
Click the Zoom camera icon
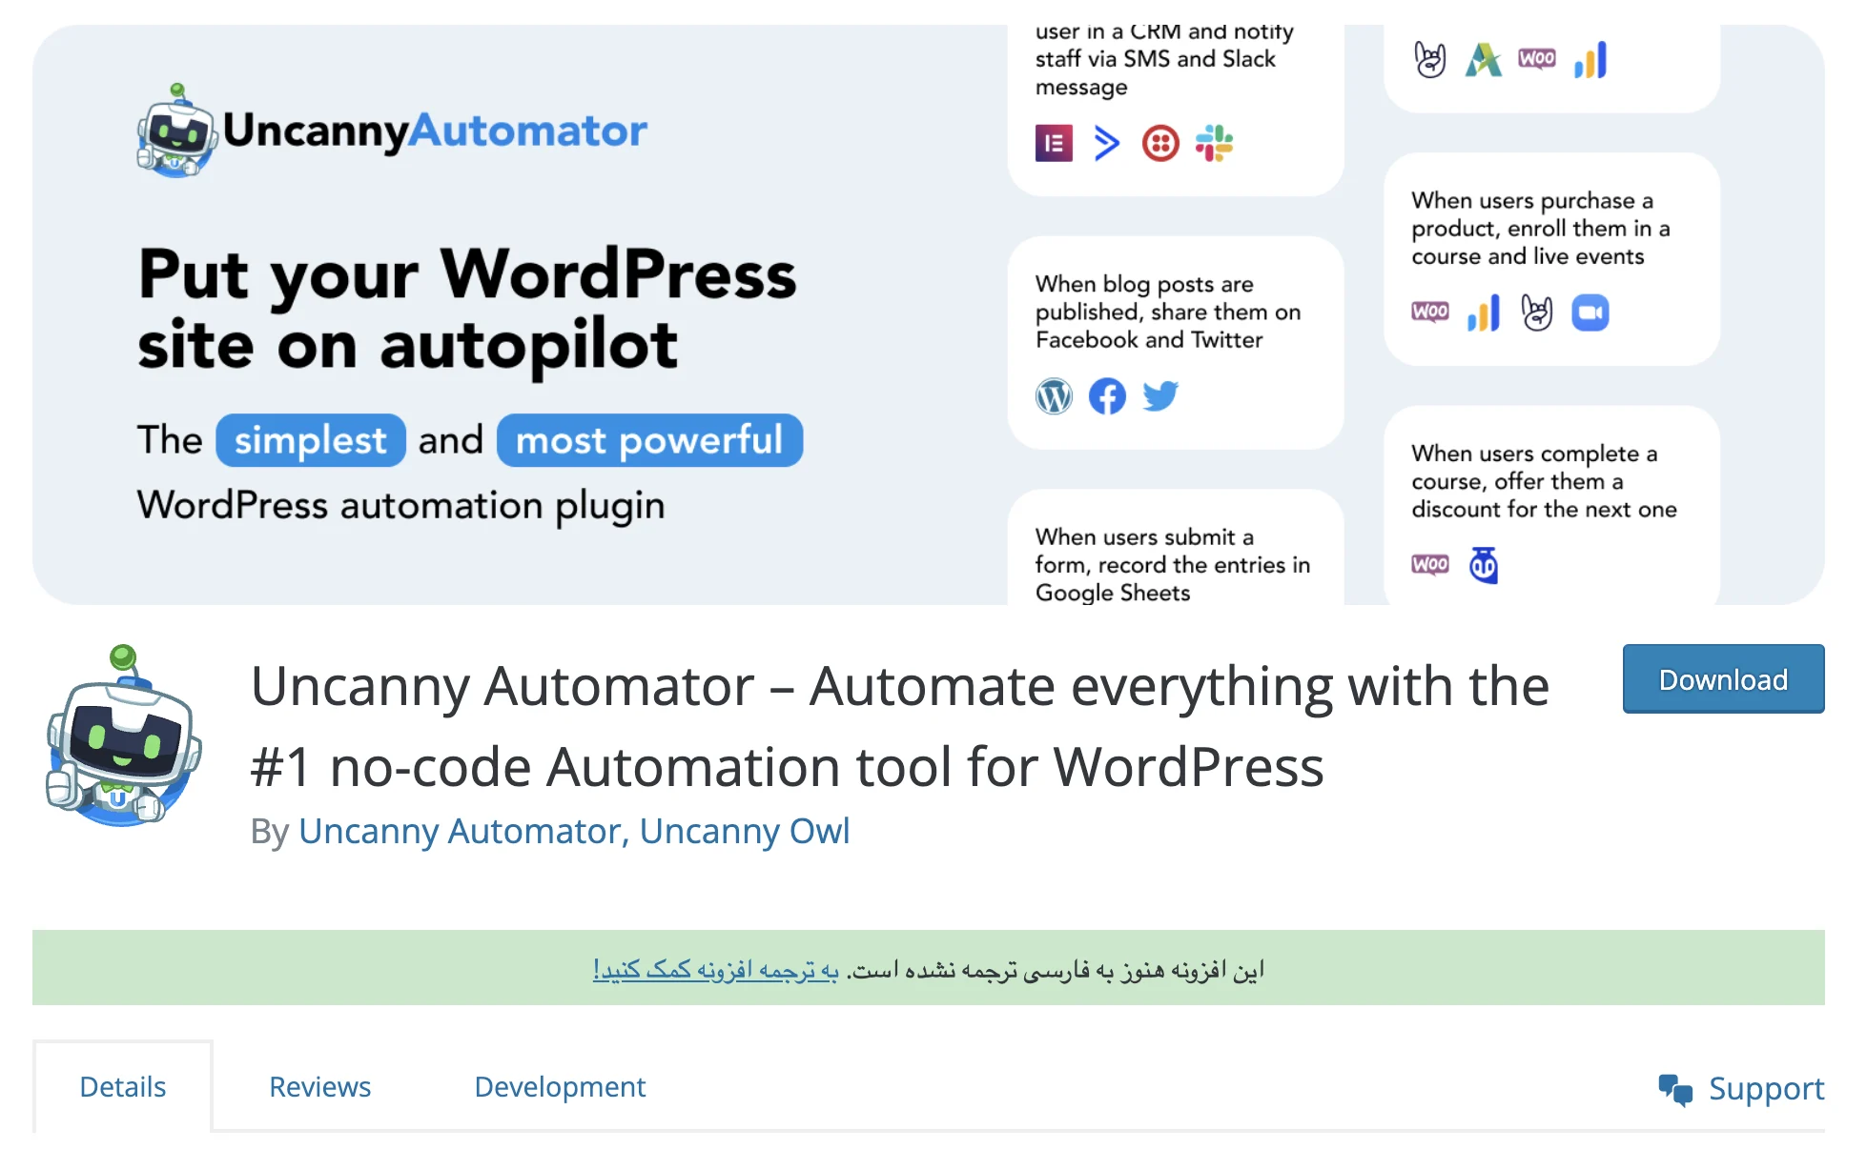tap(1590, 313)
